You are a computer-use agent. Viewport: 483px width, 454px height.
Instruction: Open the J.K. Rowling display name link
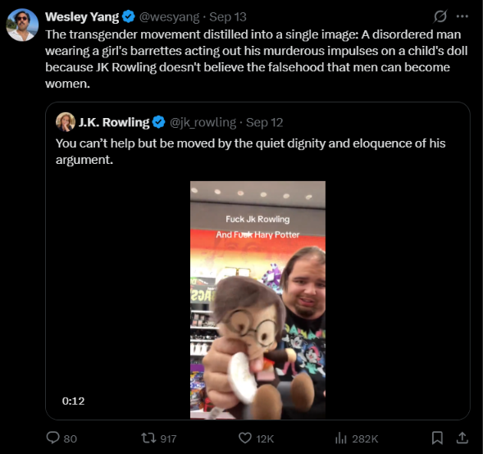pyautogui.click(x=114, y=122)
